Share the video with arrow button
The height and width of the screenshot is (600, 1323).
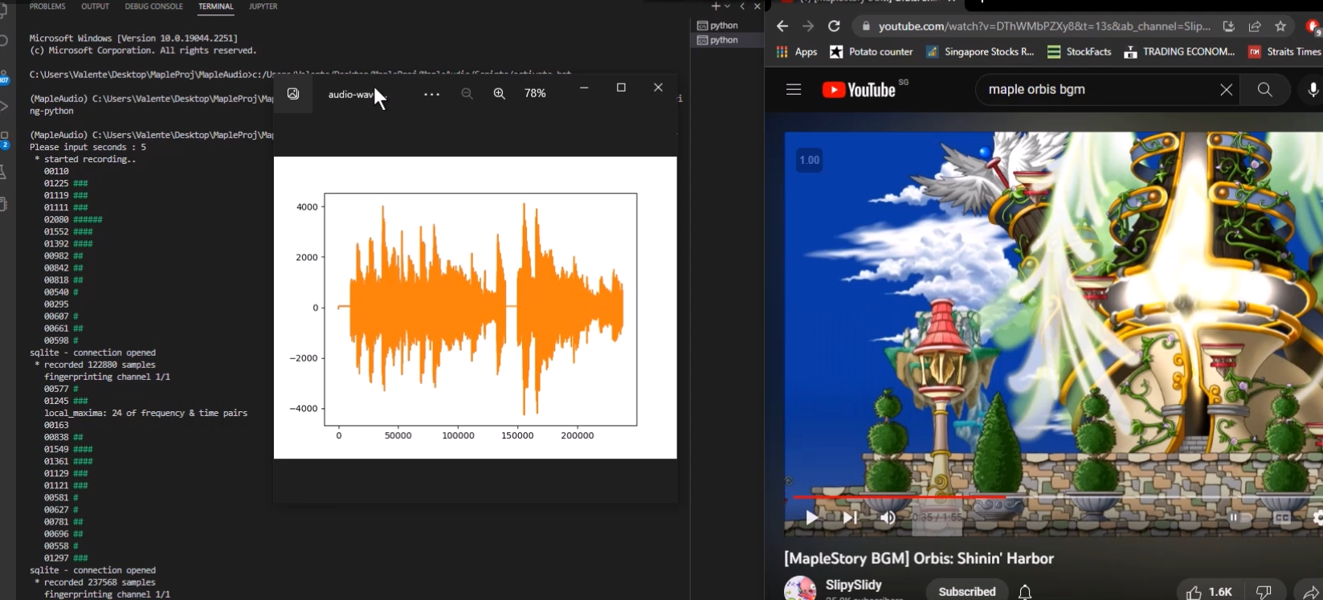(1311, 592)
